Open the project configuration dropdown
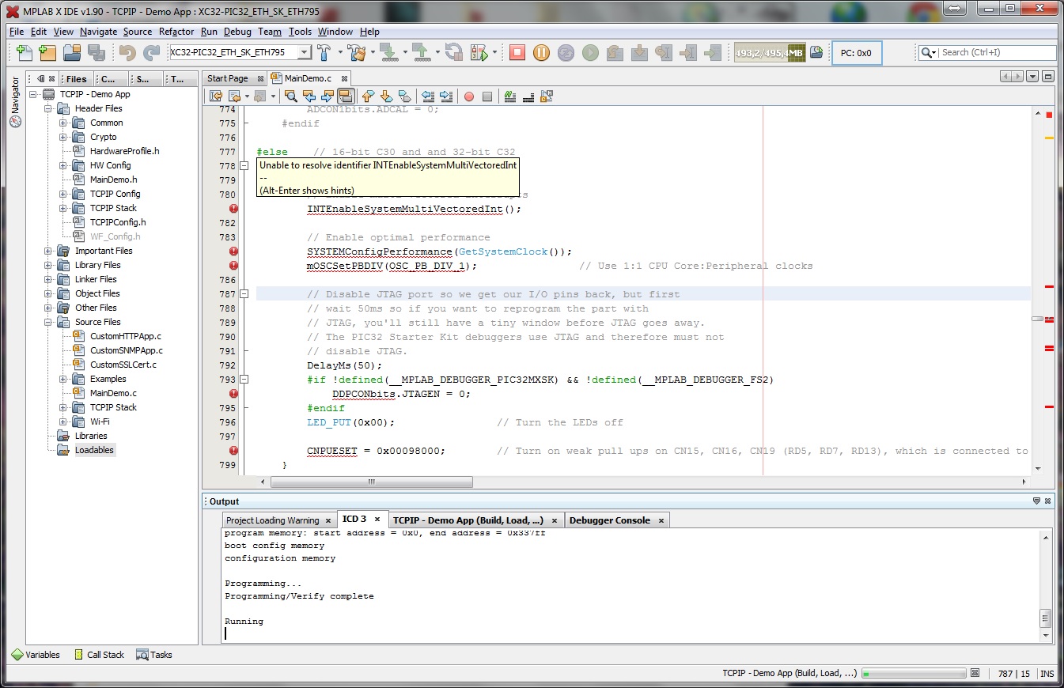Viewport: 1064px width, 688px height. pyautogui.click(x=304, y=52)
